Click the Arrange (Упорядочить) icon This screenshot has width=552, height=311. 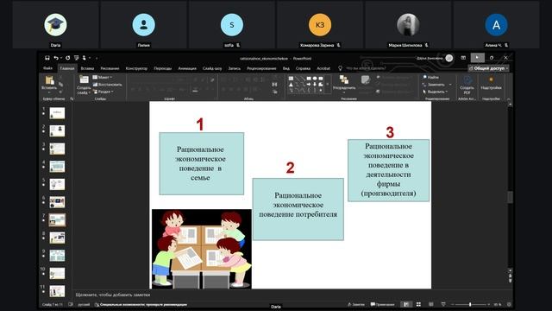pos(344,80)
